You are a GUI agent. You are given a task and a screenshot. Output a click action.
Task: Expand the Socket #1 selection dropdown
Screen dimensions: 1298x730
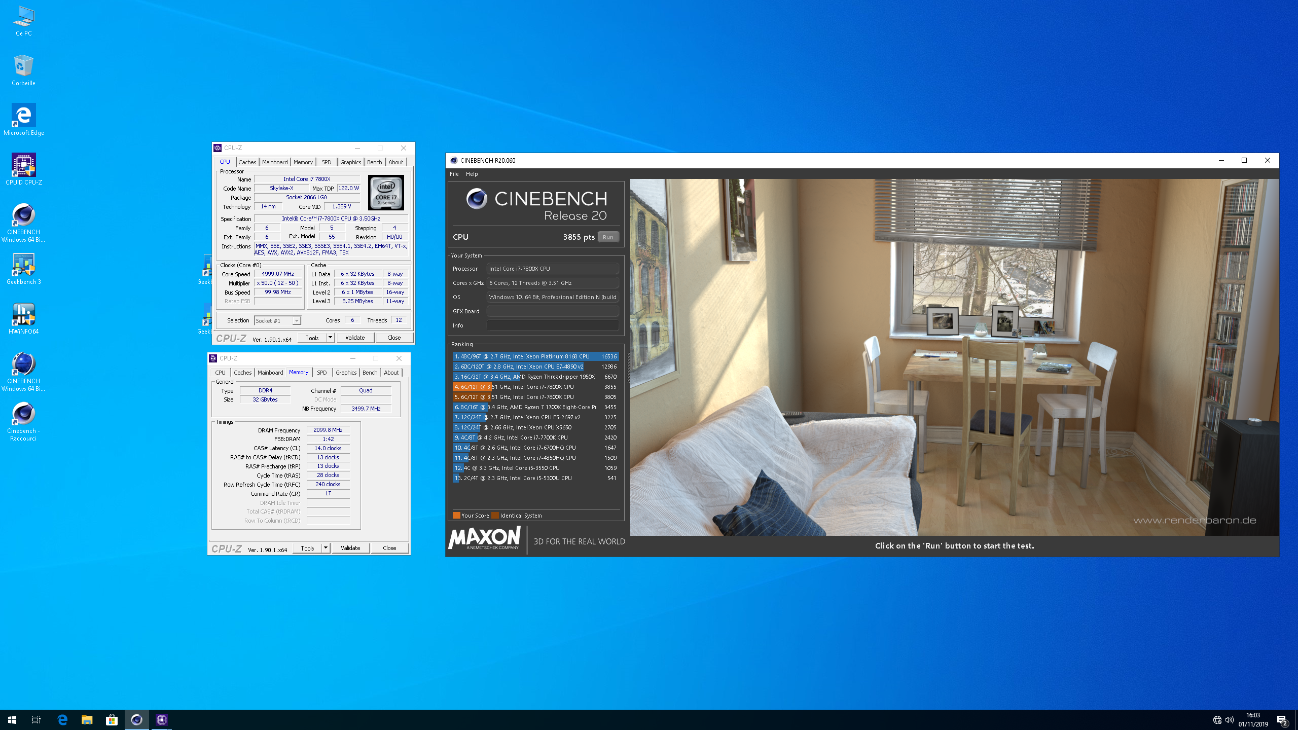click(297, 321)
